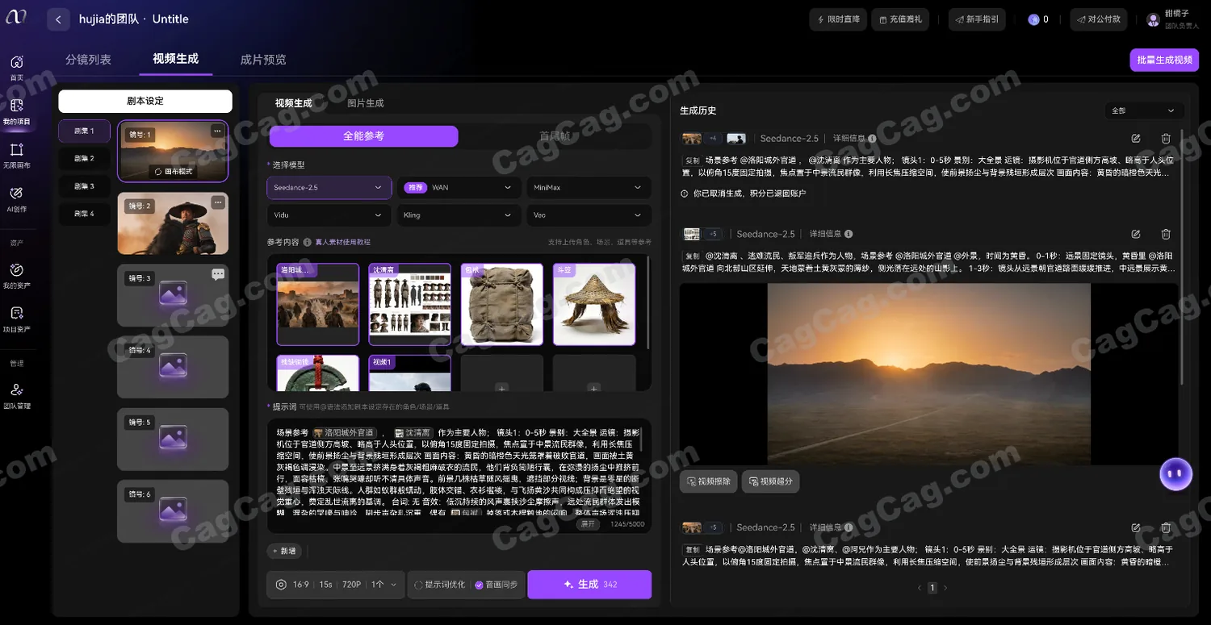Image resolution: width=1211 pixels, height=625 pixels.
Task: Open the 16:9 / 15s / 720P settings dropdown
Action: pos(336,585)
